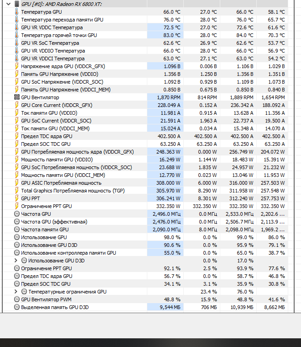
Task: Click thermometer icon beside Температура перехода памяти GPU
Action: pyautogui.click(x=16, y=20)
